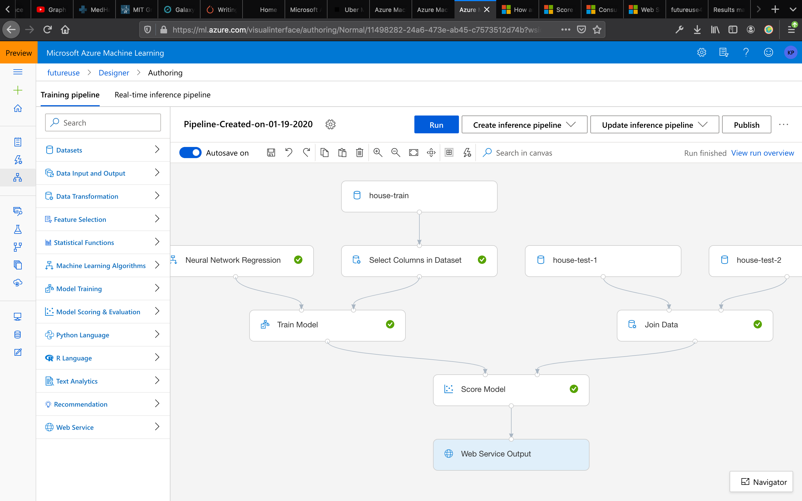Click the paste clipboard icon
This screenshot has width=802, height=501.
click(x=342, y=153)
